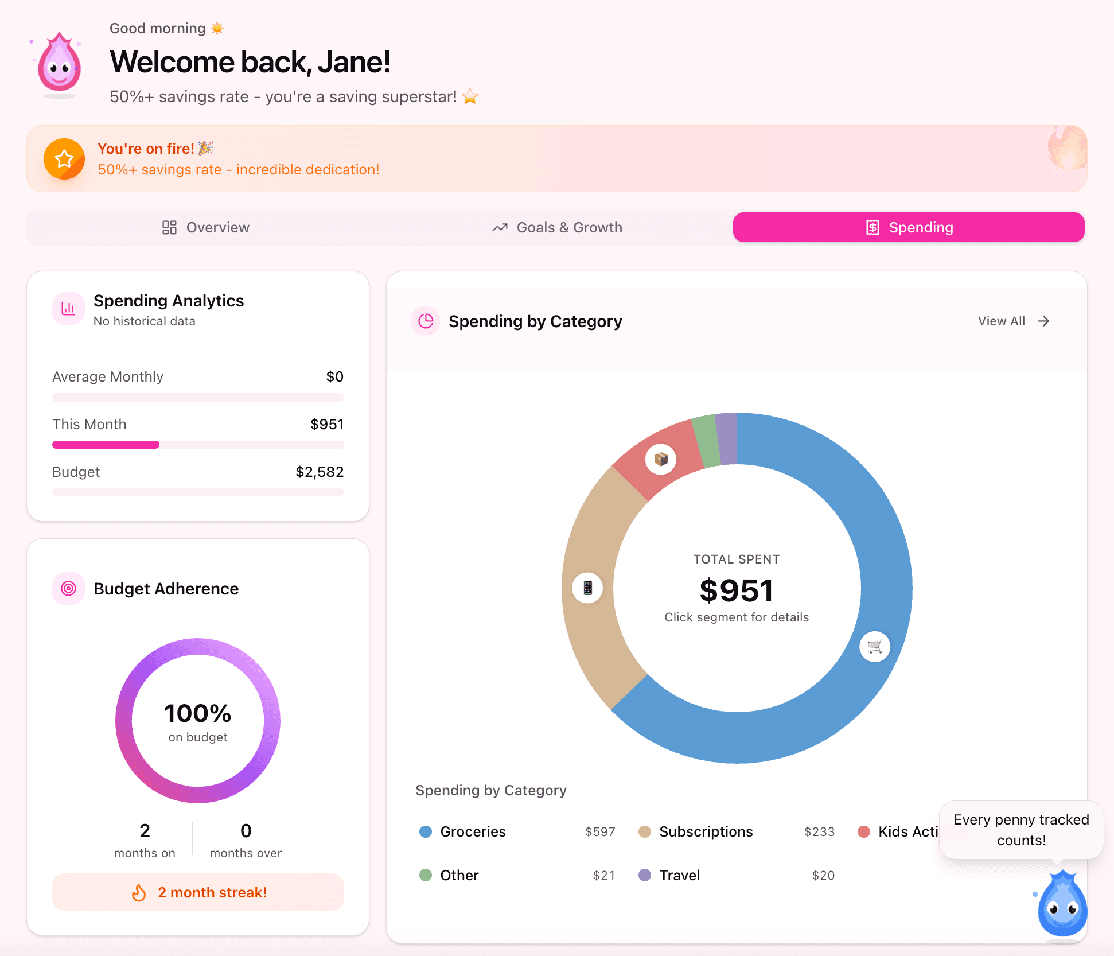Click the 2 month streak banner
This screenshot has height=956, width=1114.
198,892
